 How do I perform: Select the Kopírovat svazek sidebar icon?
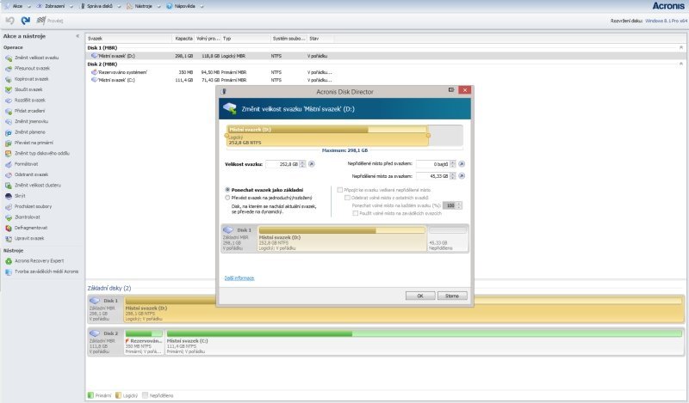[x=9, y=78]
